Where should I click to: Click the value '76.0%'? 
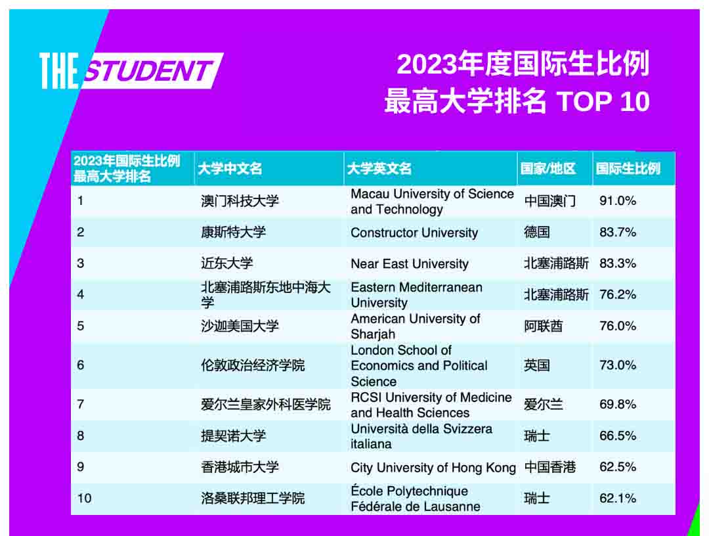coord(618,326)
